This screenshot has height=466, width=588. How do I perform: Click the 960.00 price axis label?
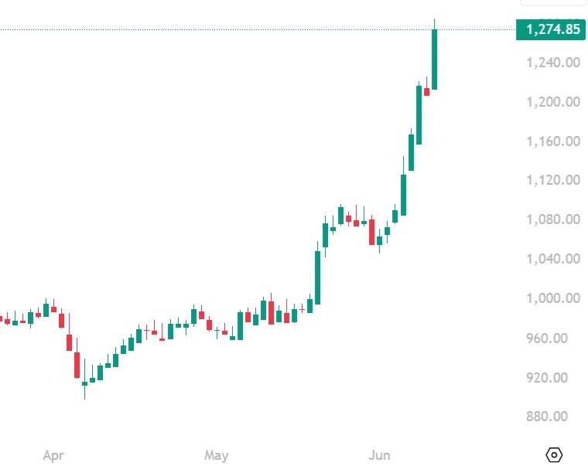click(x=547, y=338)
